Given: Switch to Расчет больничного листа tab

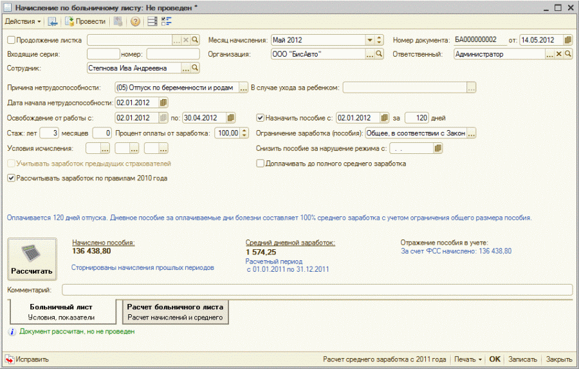Looking at the screenshot, I should click(175, 312).
